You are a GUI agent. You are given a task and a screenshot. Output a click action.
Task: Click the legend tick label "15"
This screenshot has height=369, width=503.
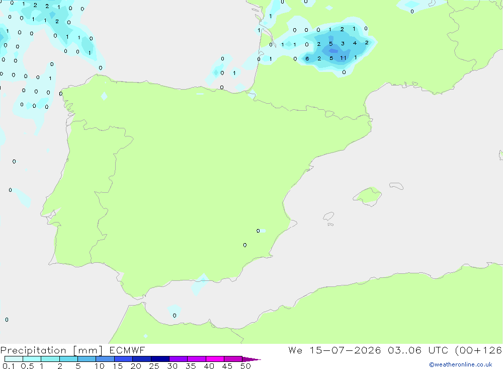(118, 366)
